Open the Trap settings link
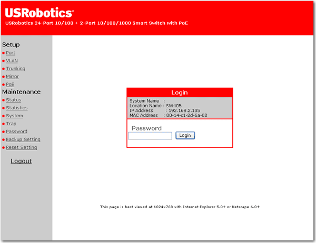316x243 pixels. click(11, 124)
